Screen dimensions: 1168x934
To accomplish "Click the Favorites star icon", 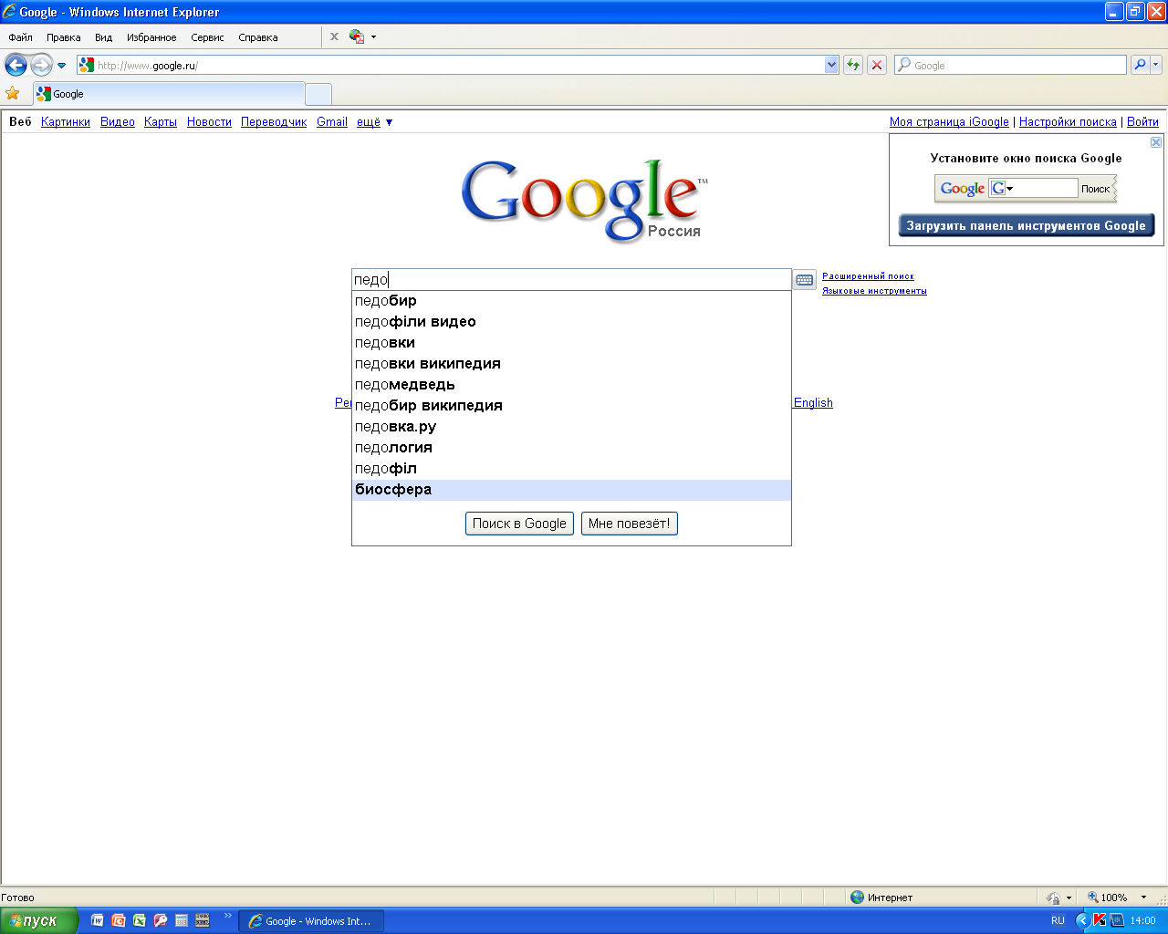I will coord(13,93).
